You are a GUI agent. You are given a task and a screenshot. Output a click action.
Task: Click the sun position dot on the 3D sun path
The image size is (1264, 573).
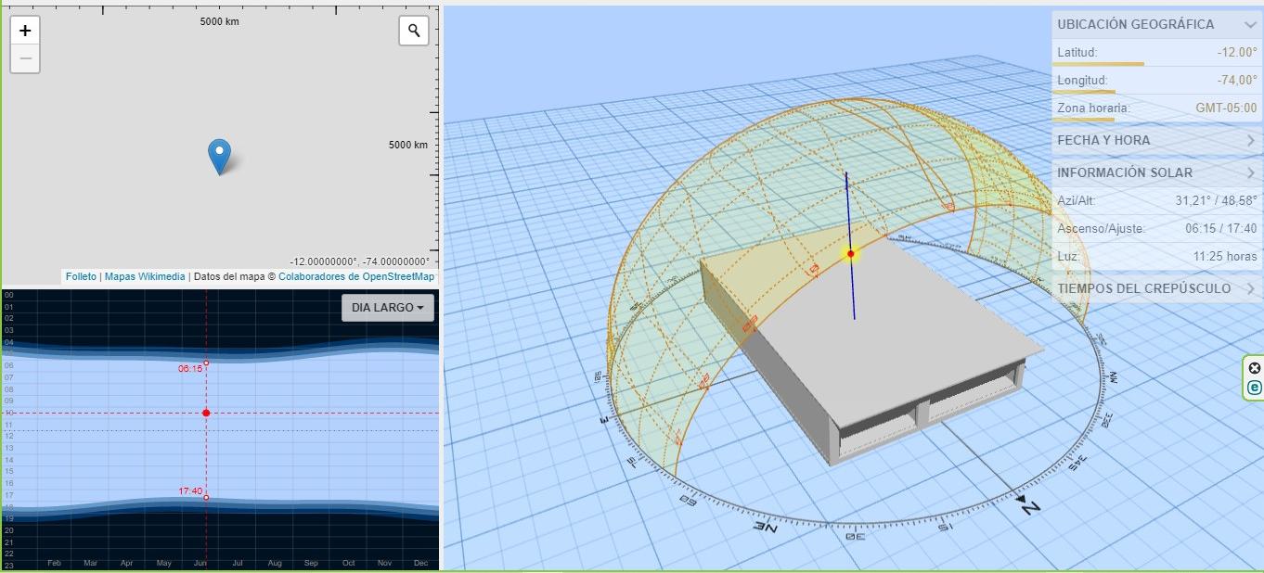tap(851, 253)
